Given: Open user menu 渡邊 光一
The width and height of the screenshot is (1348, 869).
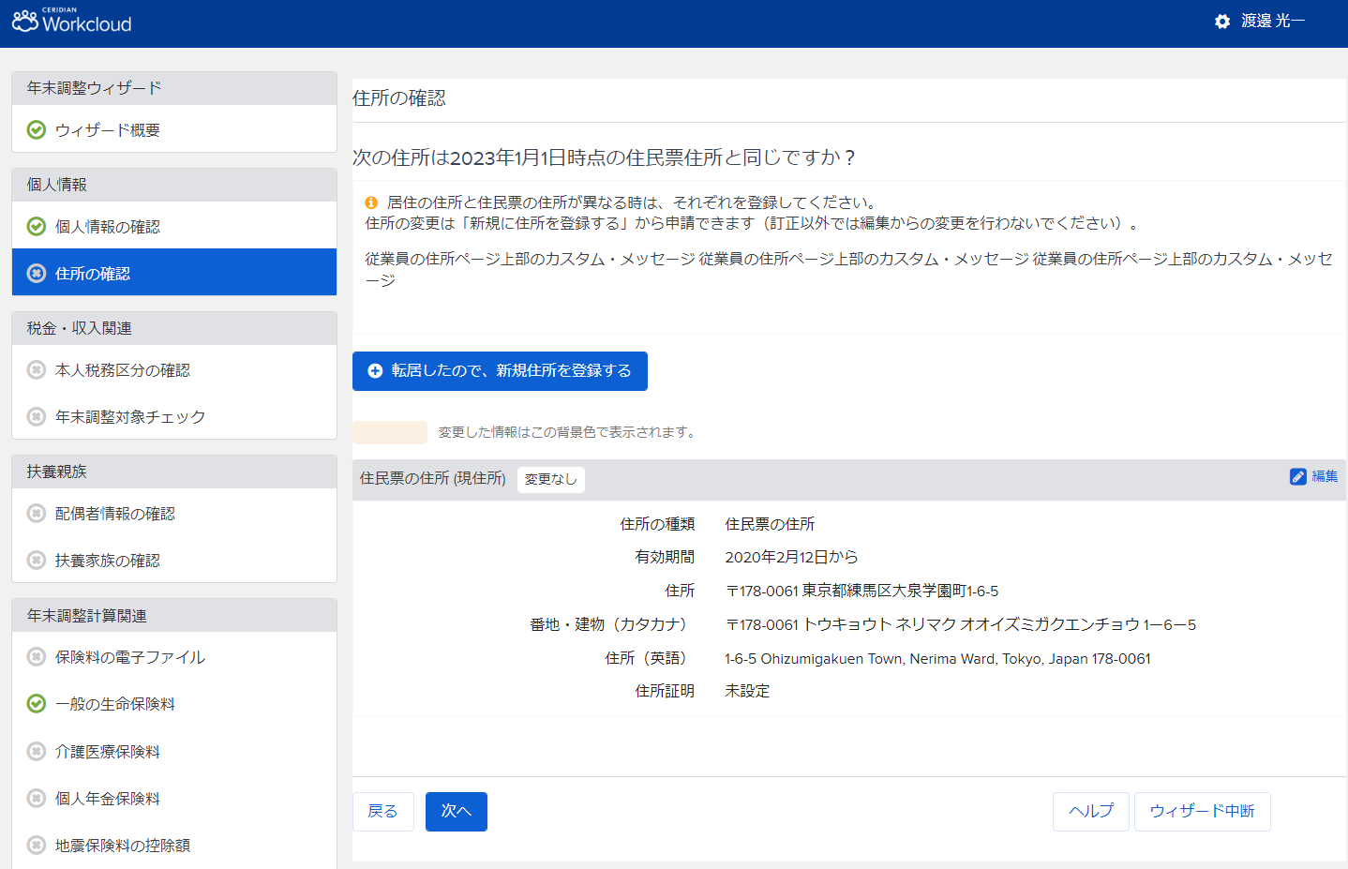Looking at the screenshot, I should click(x=1272, y=21).
